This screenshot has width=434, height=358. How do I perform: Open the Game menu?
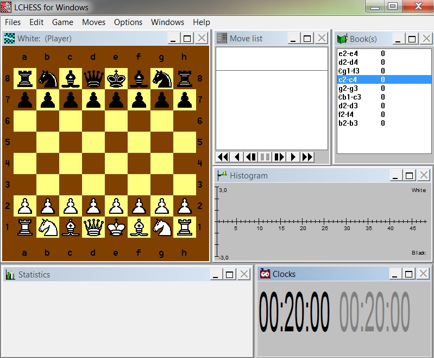tap(62, 22)
